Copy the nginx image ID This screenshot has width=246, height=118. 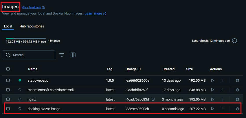[153, 99]
